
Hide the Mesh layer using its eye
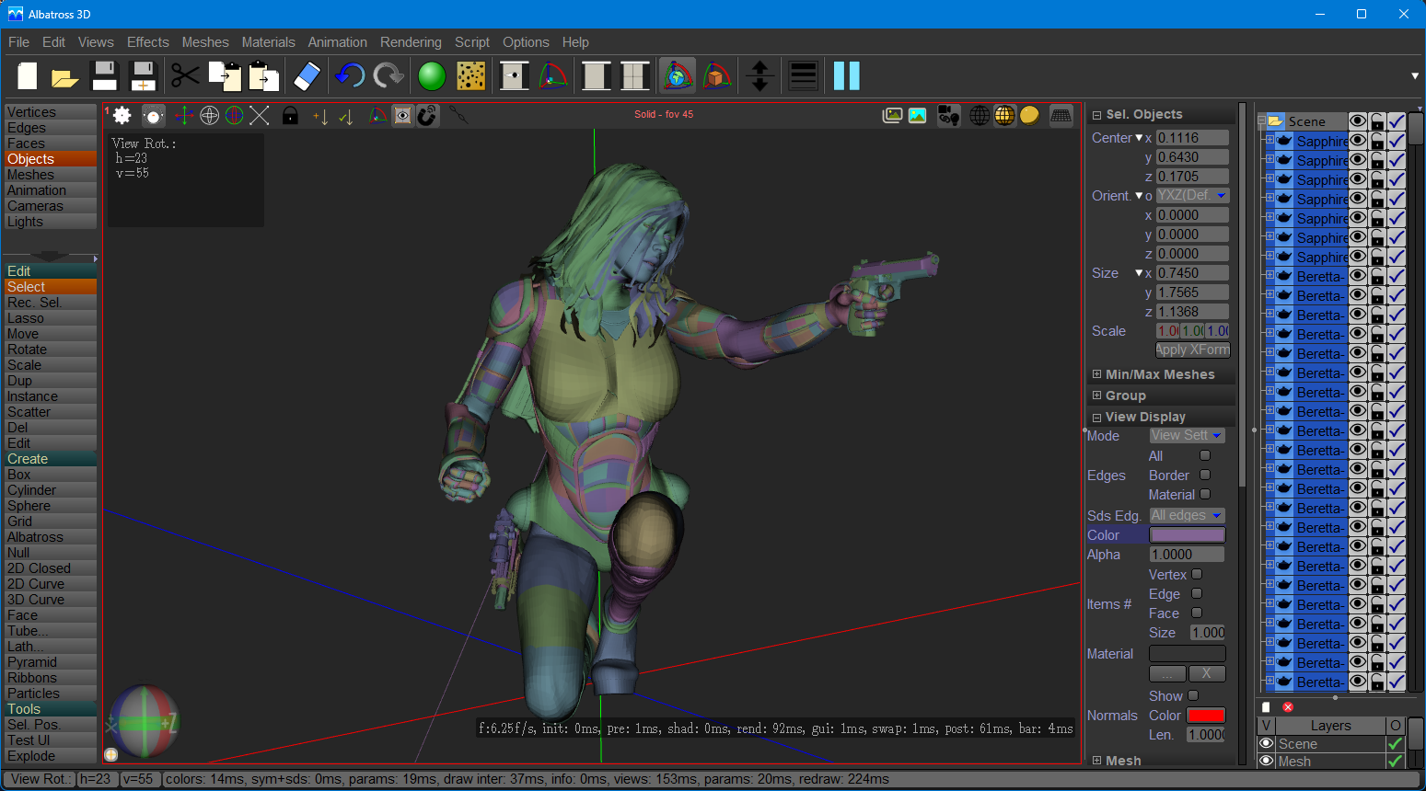(x=1267, y=761)
